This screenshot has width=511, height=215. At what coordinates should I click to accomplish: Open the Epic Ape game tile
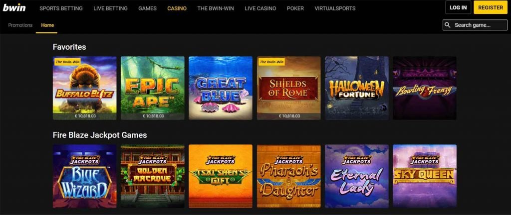pyautogui.click(x=153, y=88)
